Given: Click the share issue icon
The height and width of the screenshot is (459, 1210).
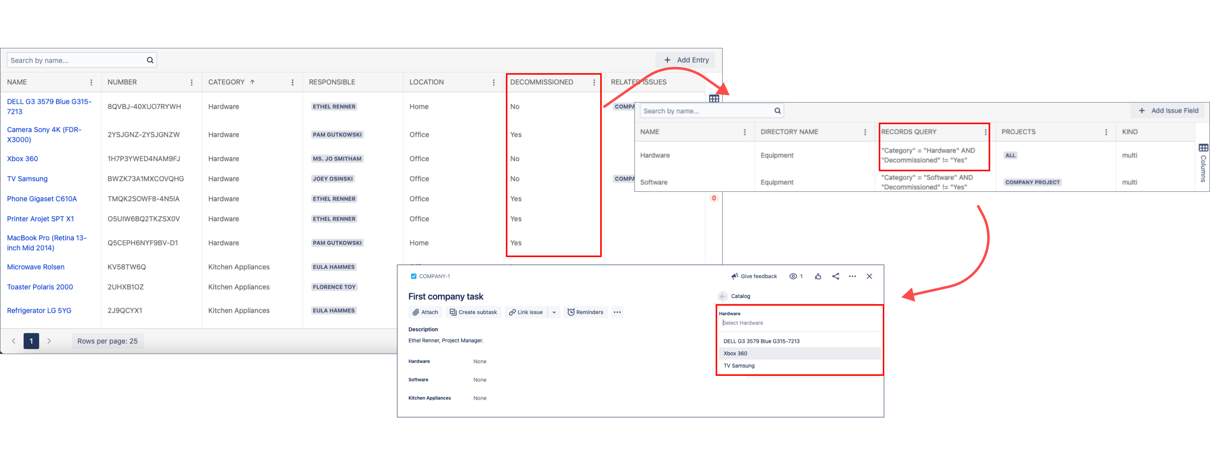Looking at the screenshot, I should [x=835, y=276].
